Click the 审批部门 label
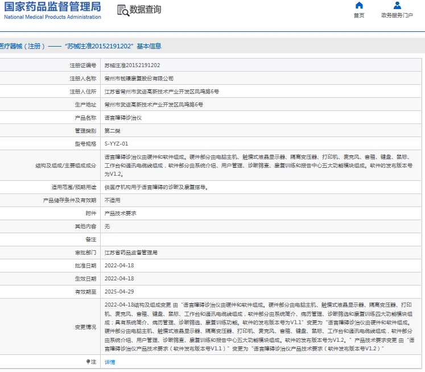This screenshot has width=425, height=372. click(x=86, y=253)
